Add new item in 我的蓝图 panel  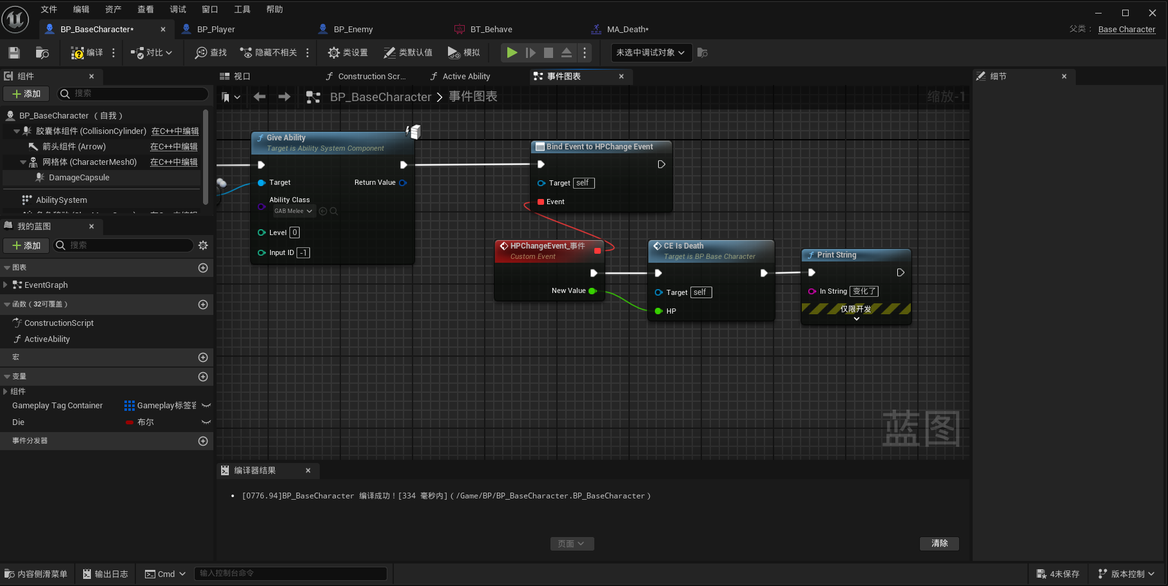tap(26, 246)
